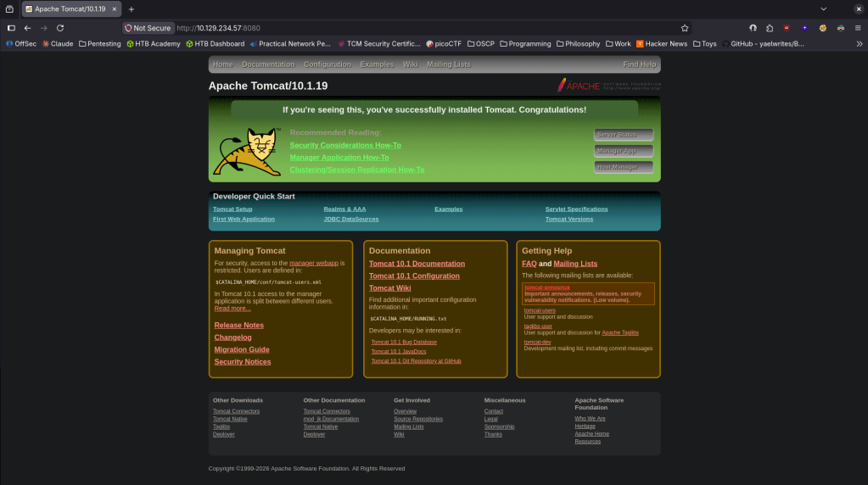Bookmark this page with the star icon

tap(684, 28)
